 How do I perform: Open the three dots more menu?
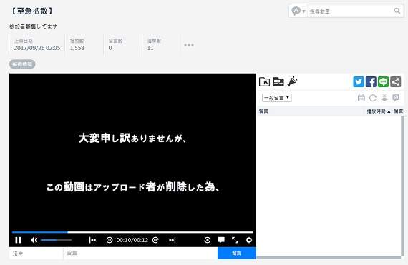[x=189, y=45]
